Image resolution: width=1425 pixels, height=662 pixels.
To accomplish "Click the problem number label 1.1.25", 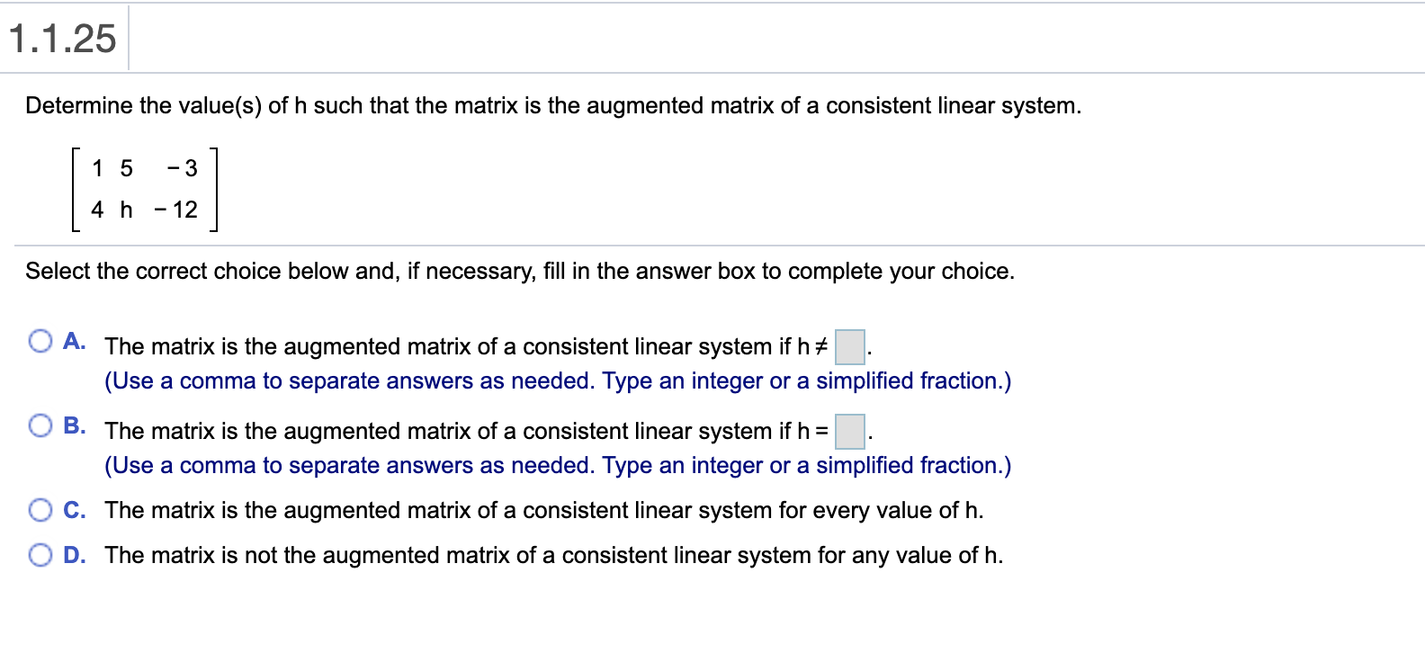I will (x=61, y=38).
